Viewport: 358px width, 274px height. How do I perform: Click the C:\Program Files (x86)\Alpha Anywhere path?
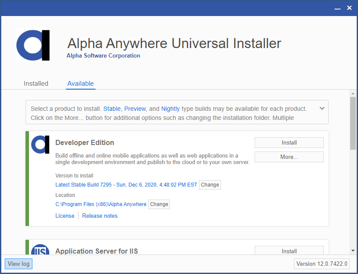[x=101, y=204]
